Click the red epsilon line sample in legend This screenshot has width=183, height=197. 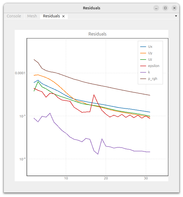pyautogui.click(x=143, y=66)
